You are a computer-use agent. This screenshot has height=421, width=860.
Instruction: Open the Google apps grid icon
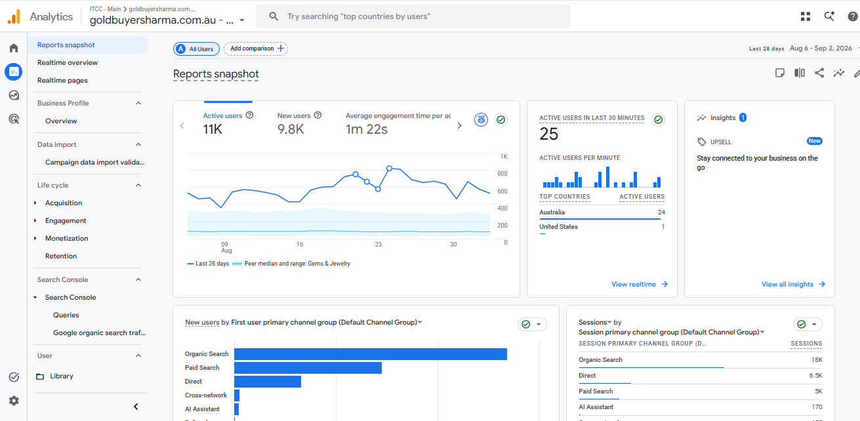click(806, 16)
